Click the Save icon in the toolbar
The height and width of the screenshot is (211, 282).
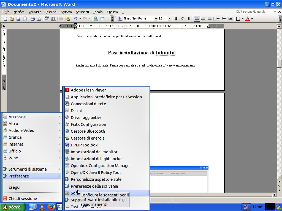click(x=18, y=19)
